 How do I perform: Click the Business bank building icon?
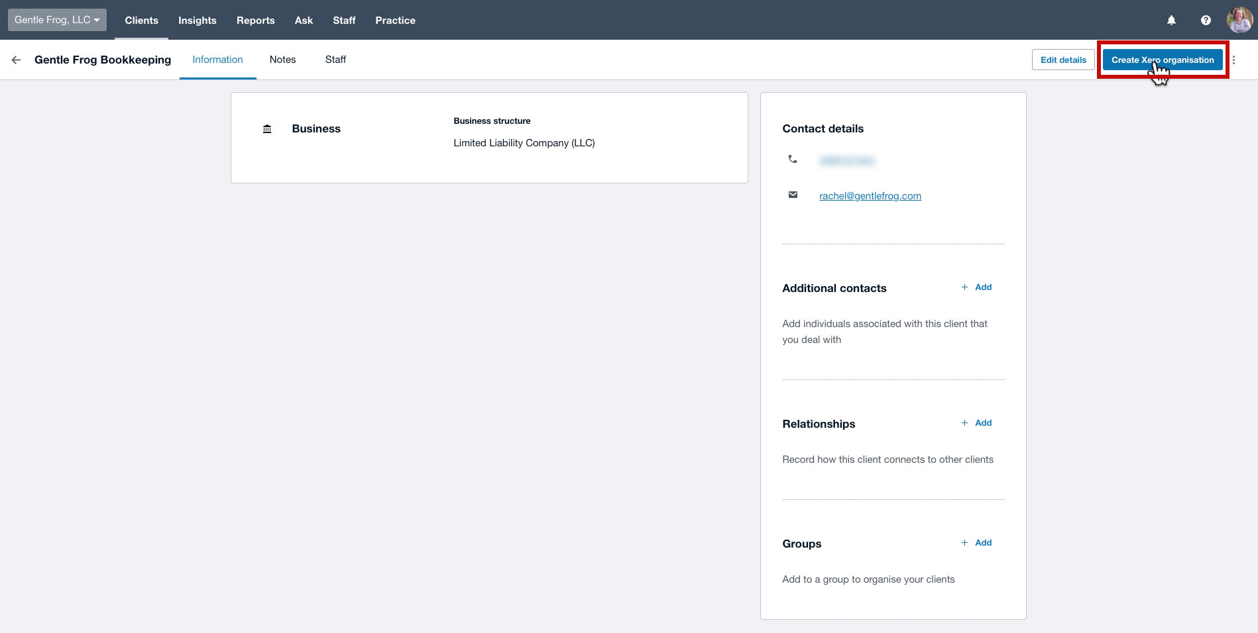tap(267, 128)
